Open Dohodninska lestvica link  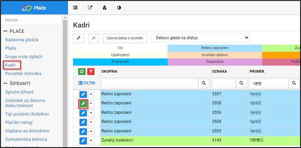(26, 139)
